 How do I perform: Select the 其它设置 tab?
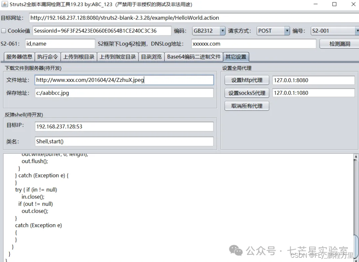click(x=236, y=57)
